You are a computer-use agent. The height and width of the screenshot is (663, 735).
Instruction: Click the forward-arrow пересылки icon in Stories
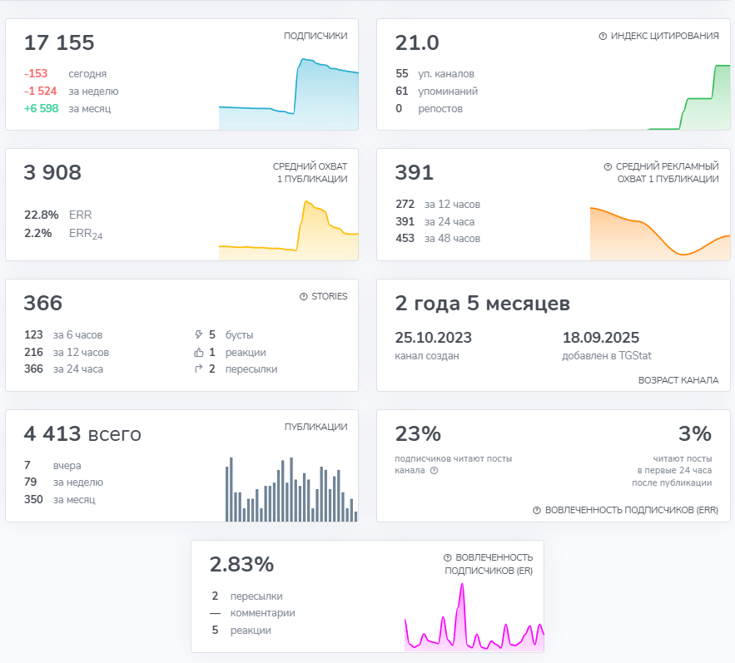click(197, 369)
